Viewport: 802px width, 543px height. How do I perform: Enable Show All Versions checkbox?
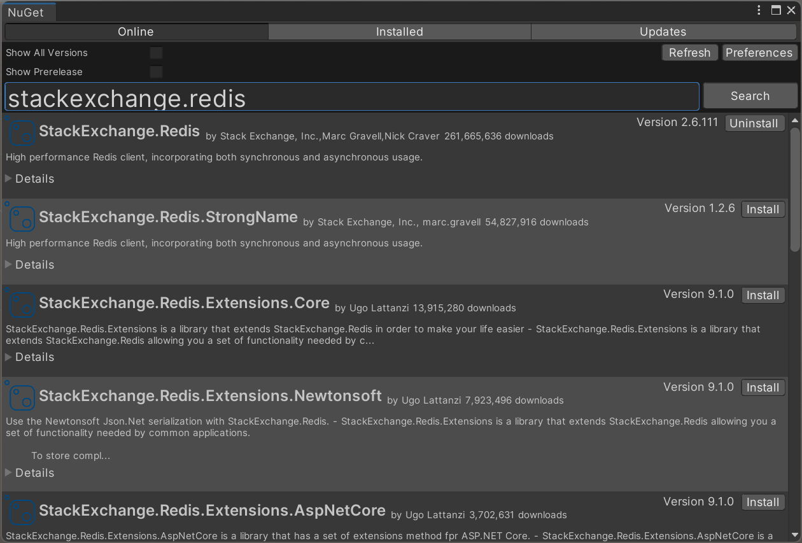(156, 53)
